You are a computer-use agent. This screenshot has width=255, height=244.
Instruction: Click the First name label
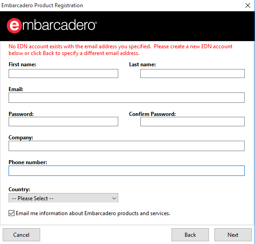click(23, 64)
